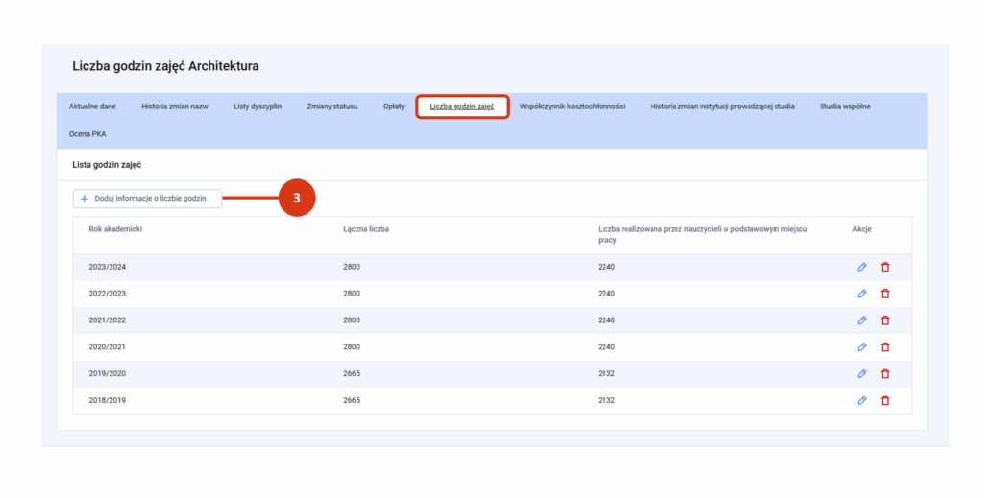
Task: Edit the 2023/2024 academic year row
Action: [862, 267]
